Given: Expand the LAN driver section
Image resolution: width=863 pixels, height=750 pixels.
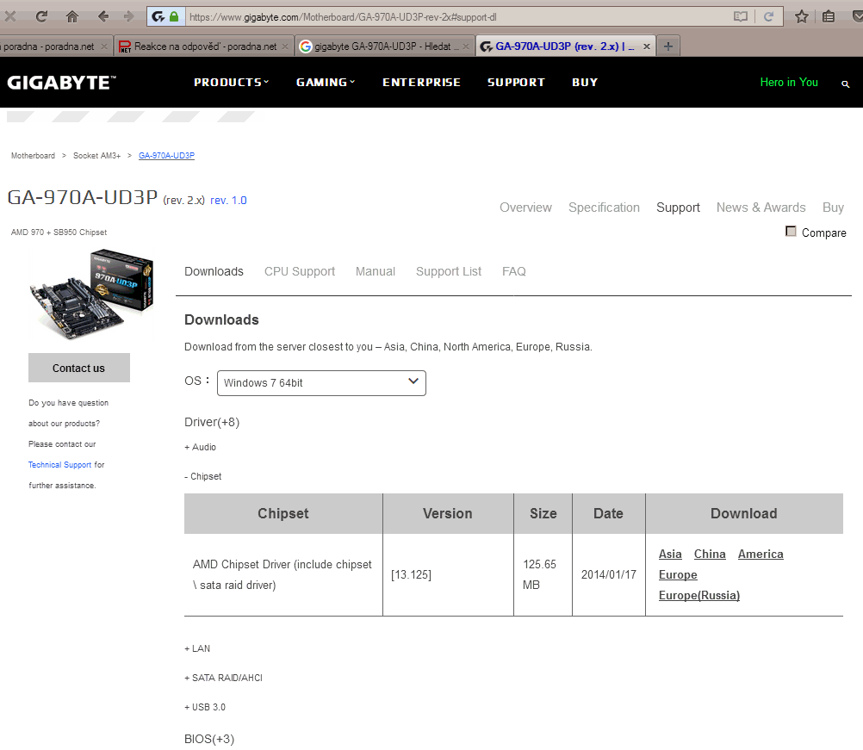Looking at the screenshot, I should click(197, 648).
